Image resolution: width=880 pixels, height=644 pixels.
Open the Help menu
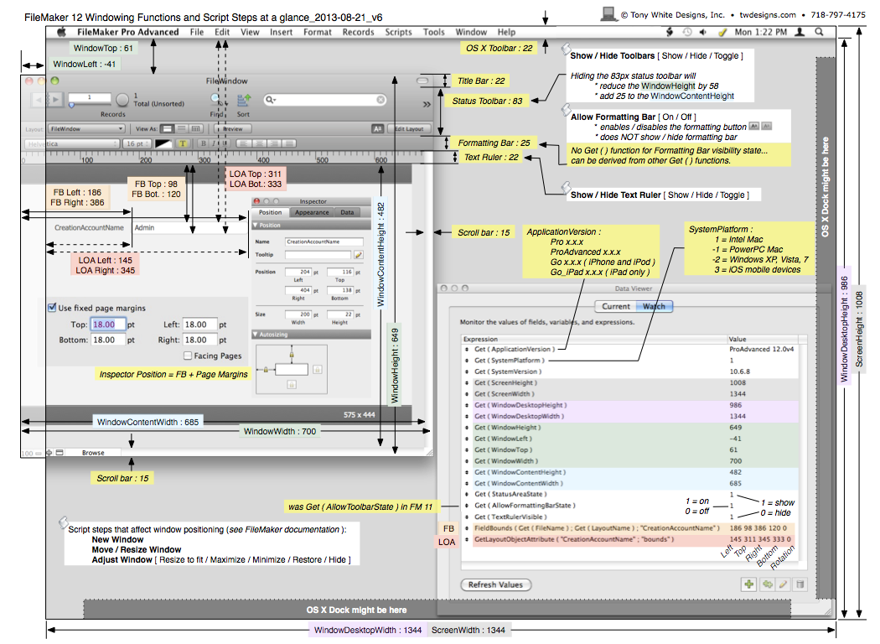506,32
